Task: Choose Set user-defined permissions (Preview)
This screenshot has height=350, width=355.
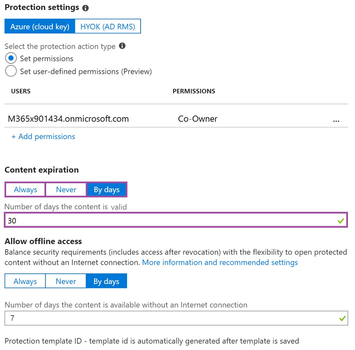Action: tap(11, 71)
